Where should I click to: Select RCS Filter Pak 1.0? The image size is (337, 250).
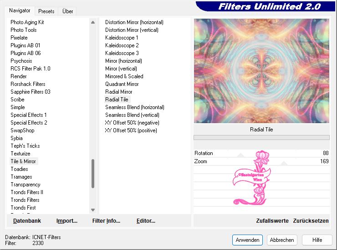31,69
